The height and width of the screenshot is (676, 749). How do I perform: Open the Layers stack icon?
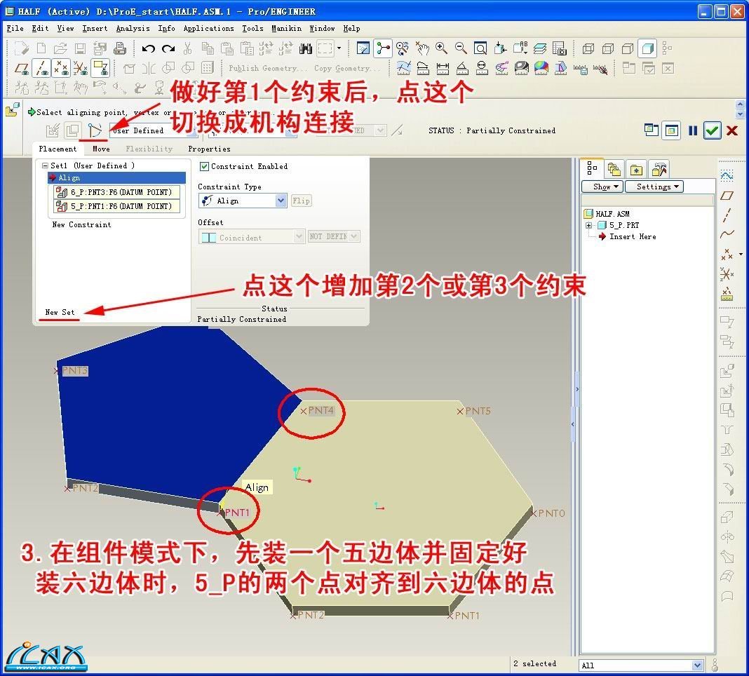tap(540, 48)
